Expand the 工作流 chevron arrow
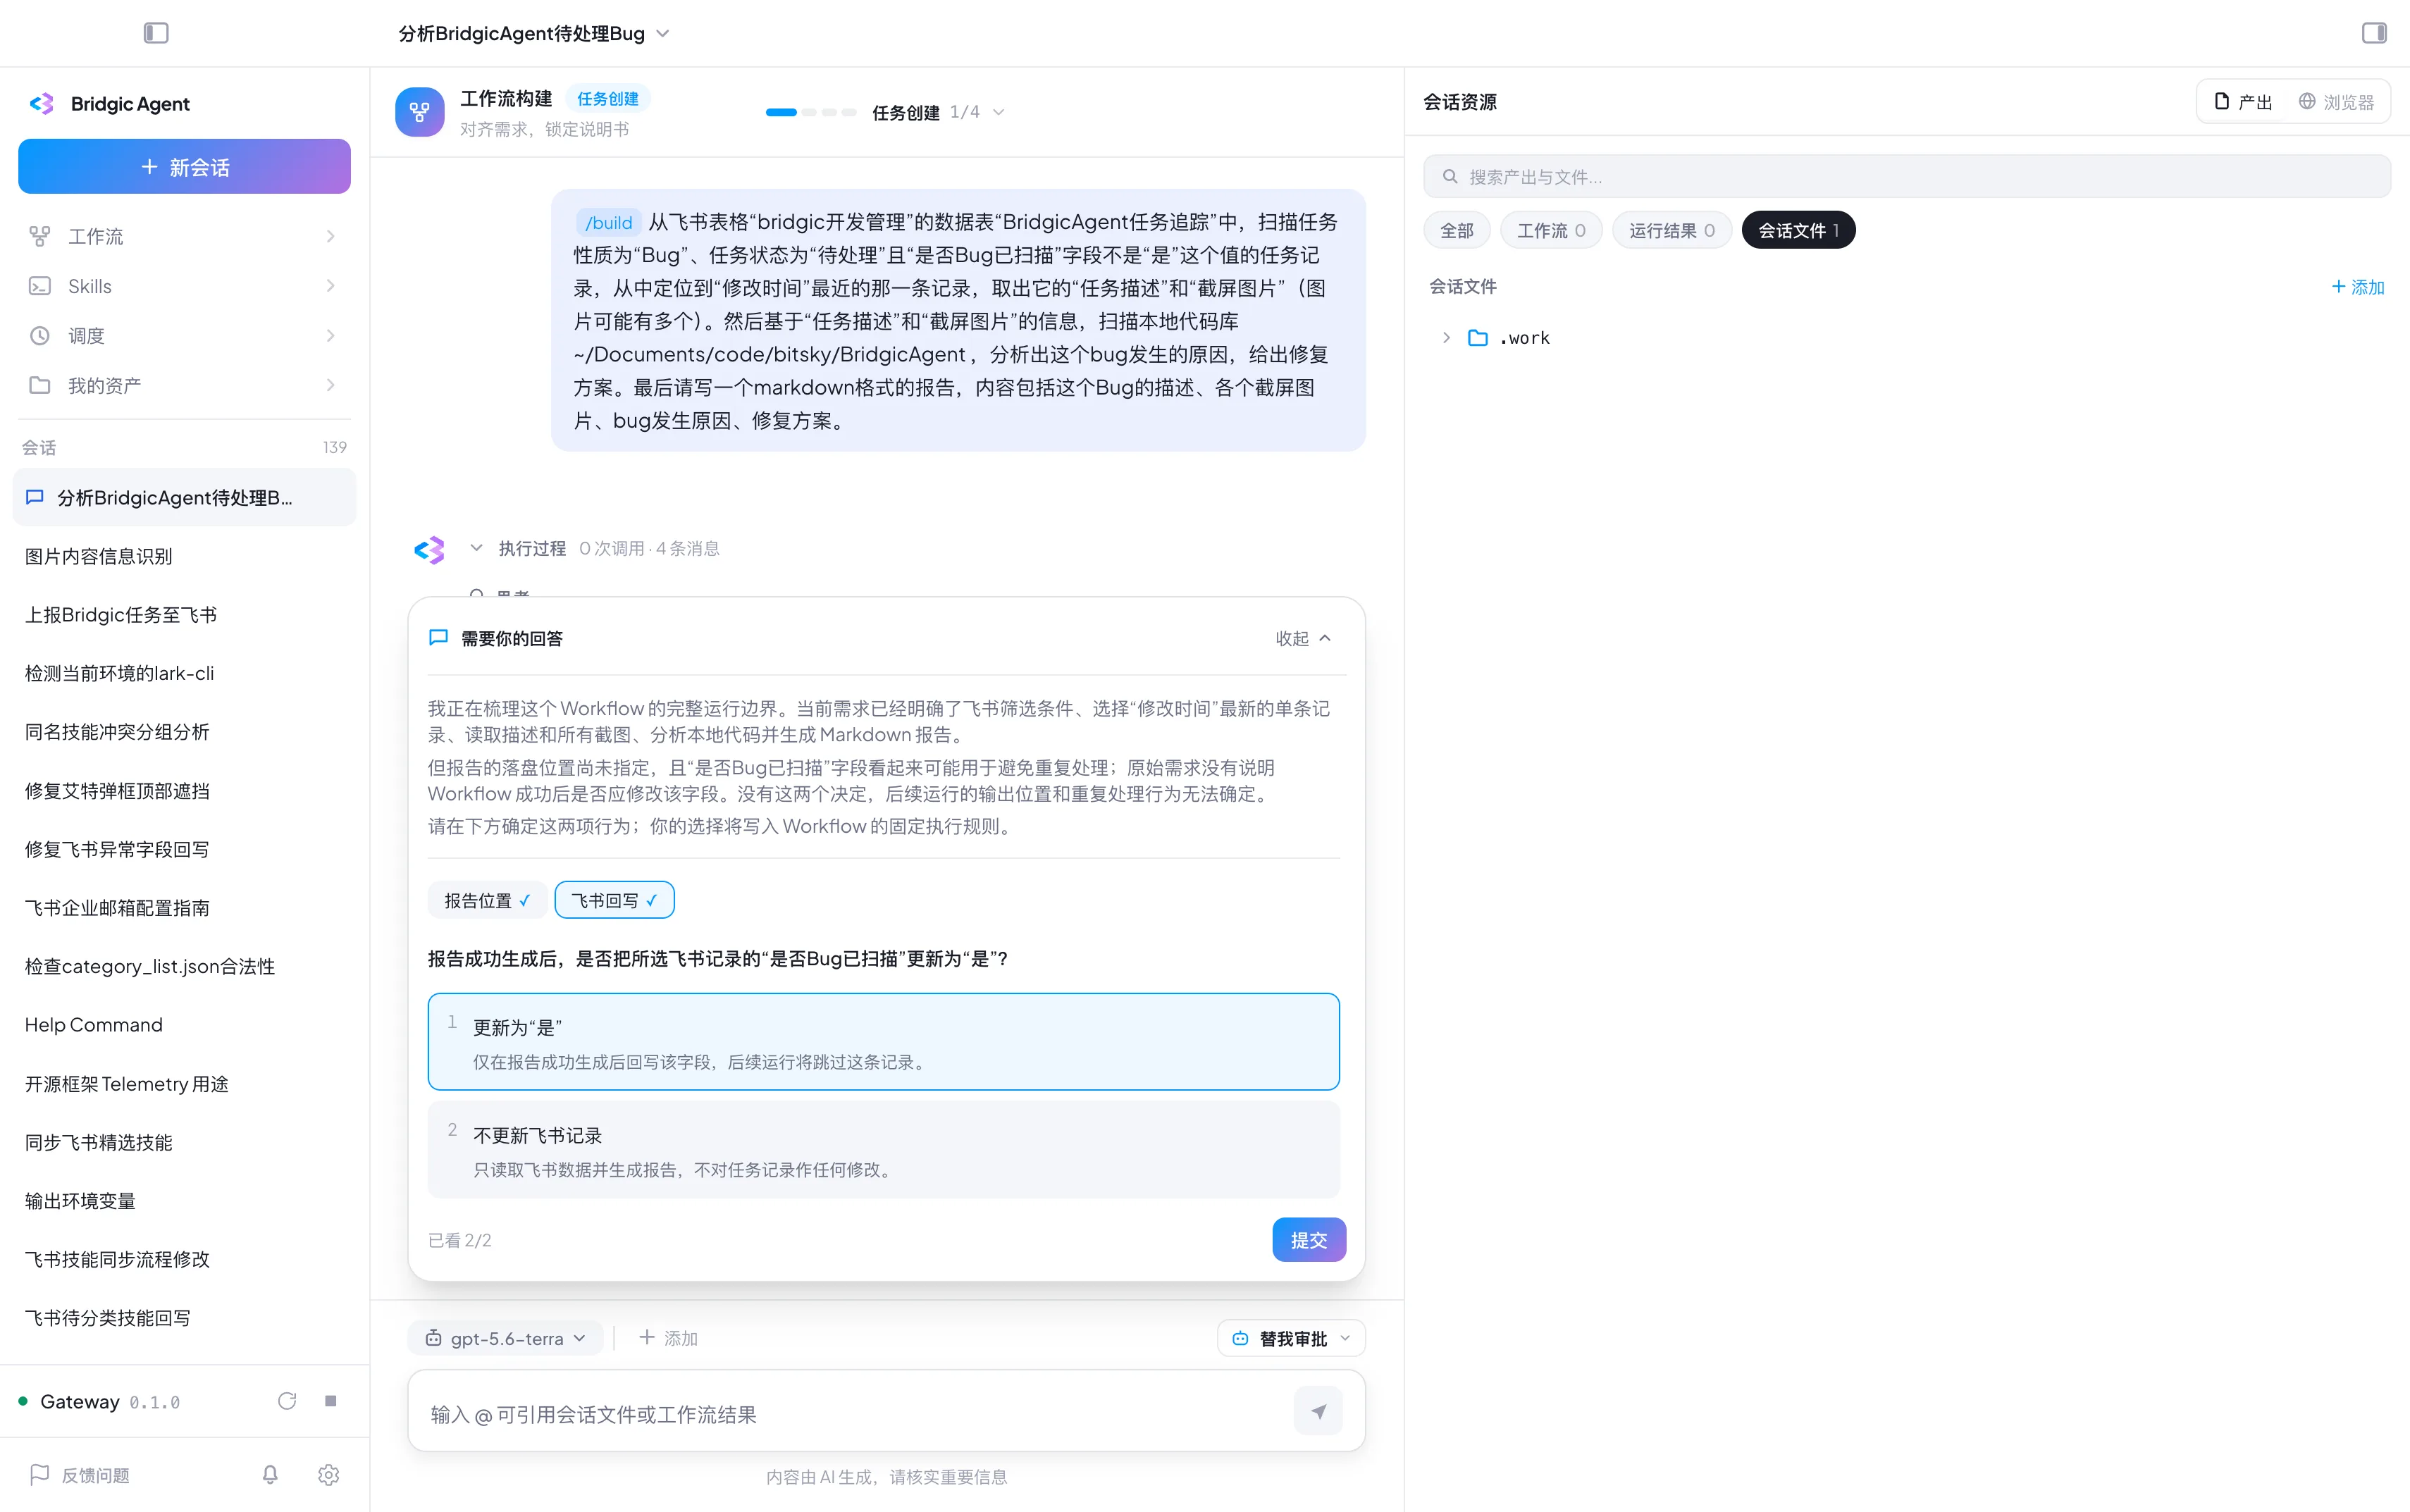 (x=330, y=236)
